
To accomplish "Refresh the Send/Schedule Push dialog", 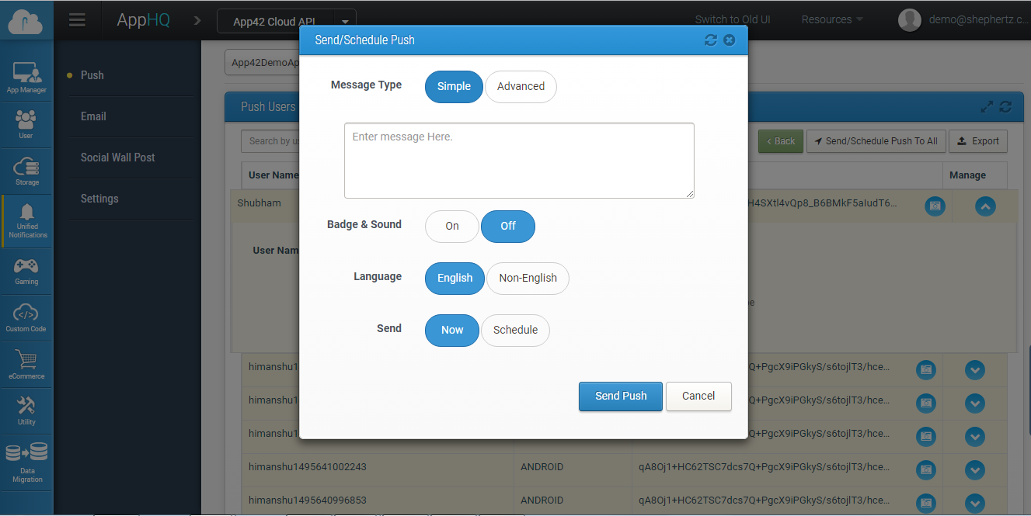I will (710, 40).
